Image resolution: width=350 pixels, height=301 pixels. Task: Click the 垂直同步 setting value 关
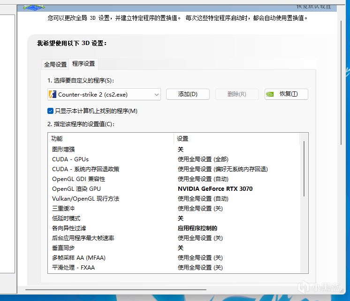pos(181,248)
